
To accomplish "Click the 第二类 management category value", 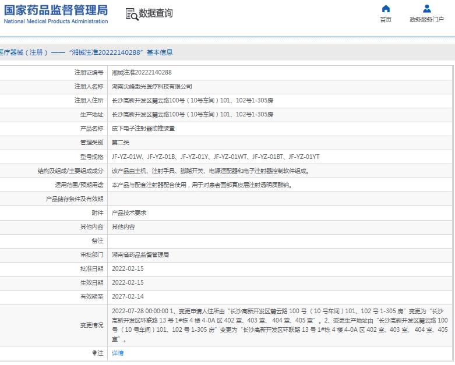I will point(121,143).
